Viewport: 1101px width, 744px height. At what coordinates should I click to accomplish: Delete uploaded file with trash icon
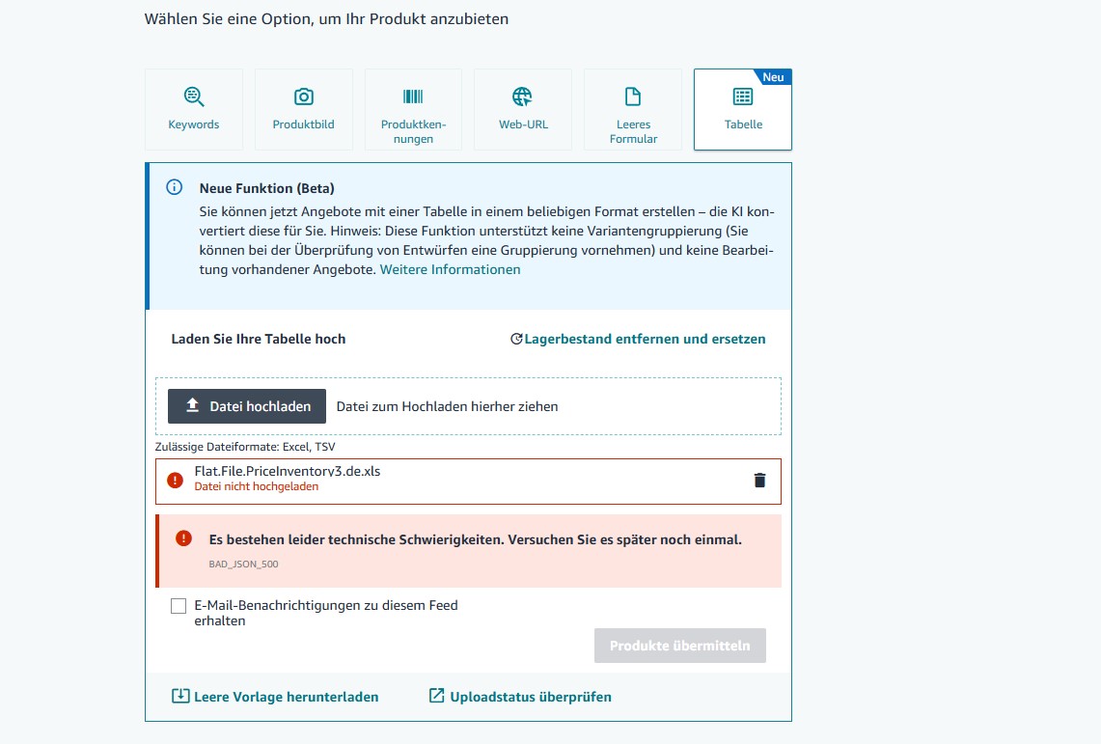click(759, 481)
